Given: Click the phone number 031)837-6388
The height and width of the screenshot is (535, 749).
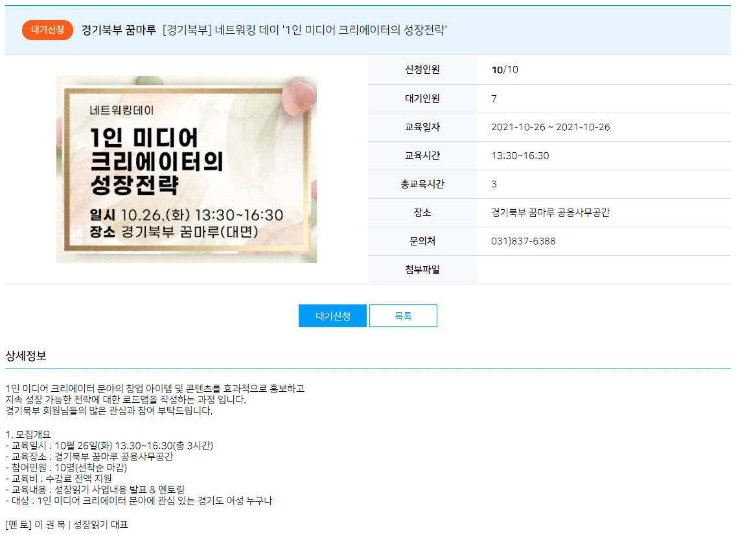Looking at the screenshot, I should (x=522, y=241).
